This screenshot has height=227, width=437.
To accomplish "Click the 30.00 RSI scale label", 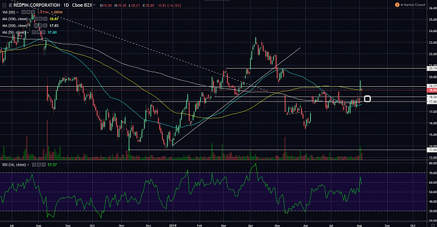I will [433, 211].
